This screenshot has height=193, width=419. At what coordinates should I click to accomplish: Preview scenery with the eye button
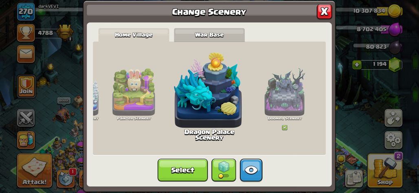[x=251, y=170]
